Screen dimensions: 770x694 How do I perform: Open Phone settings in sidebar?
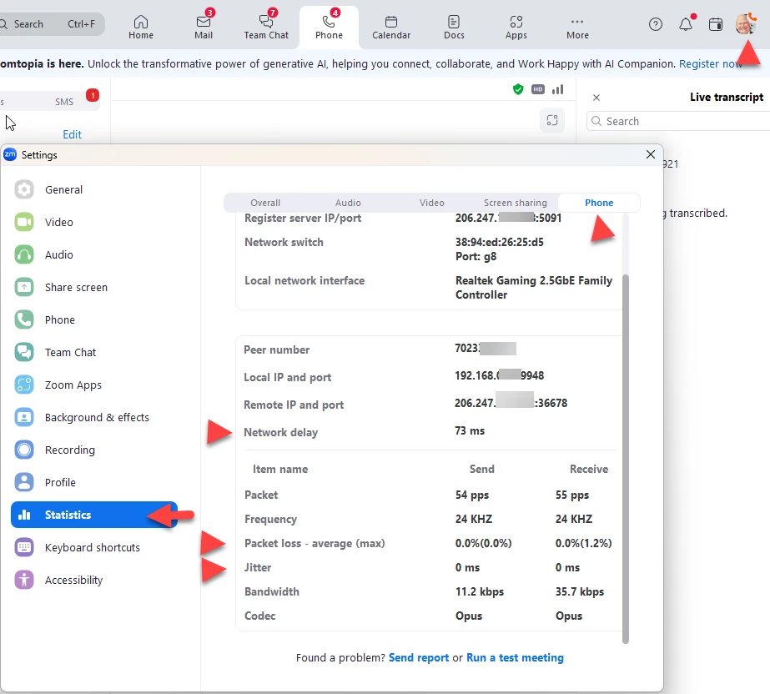[x=93, y=319]
